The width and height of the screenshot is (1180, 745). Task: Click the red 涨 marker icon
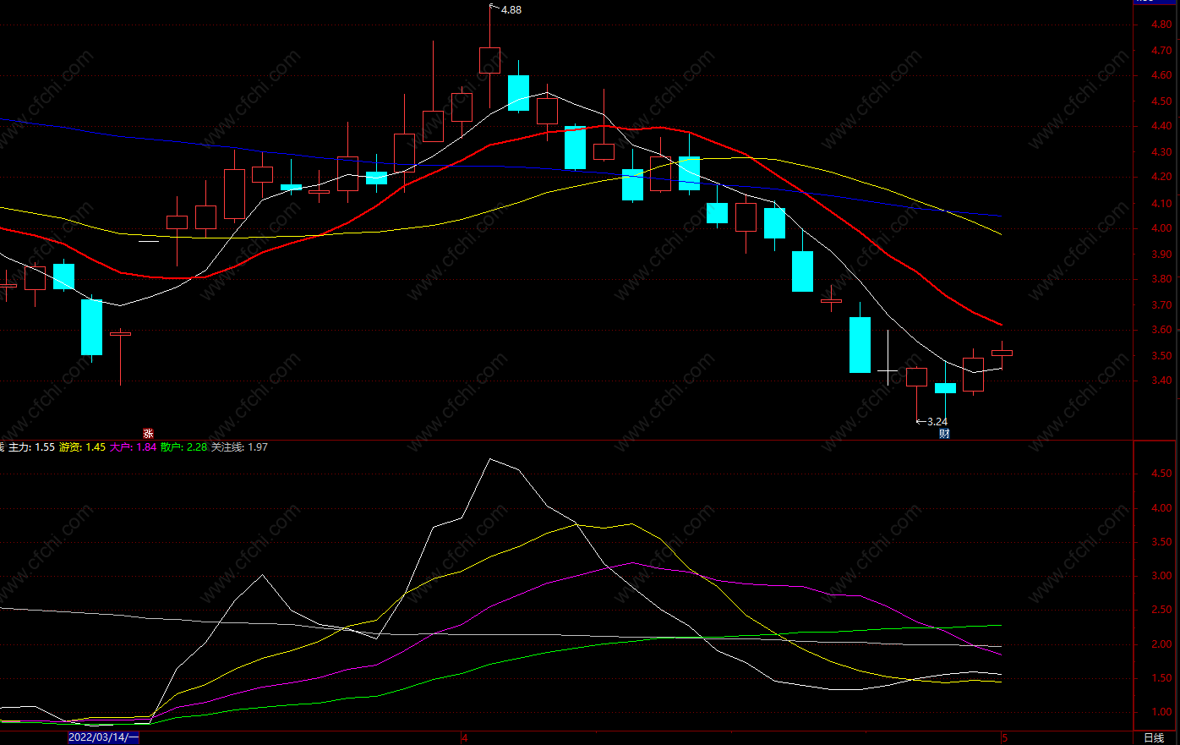click(x=148, y=434)
